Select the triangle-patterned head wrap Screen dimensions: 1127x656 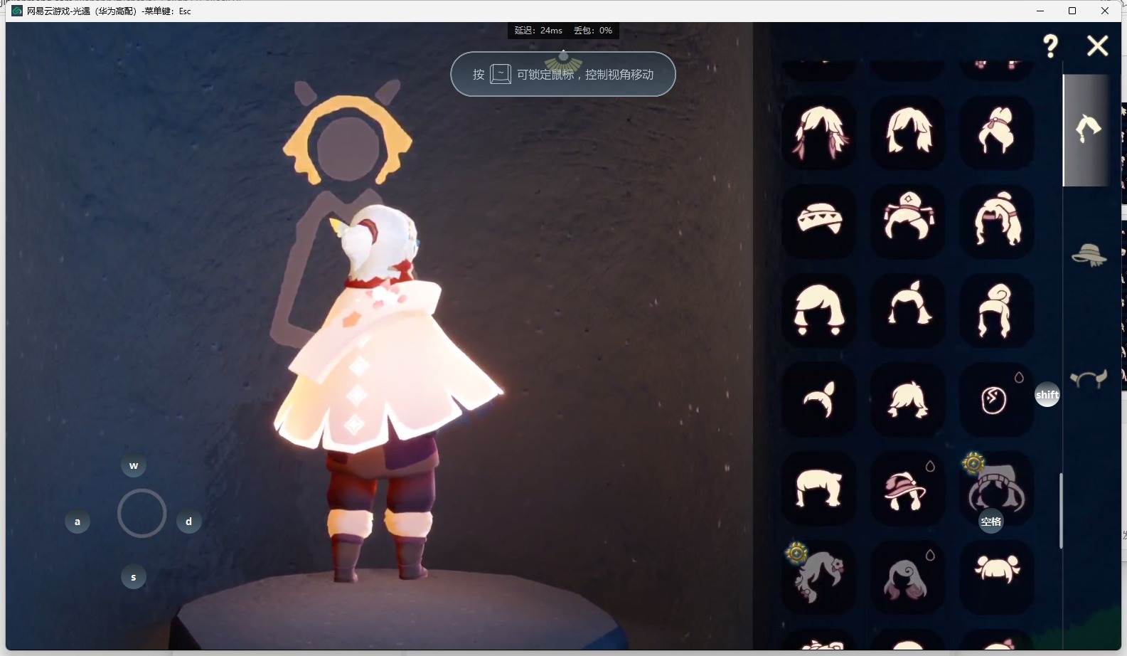[819, 221]
